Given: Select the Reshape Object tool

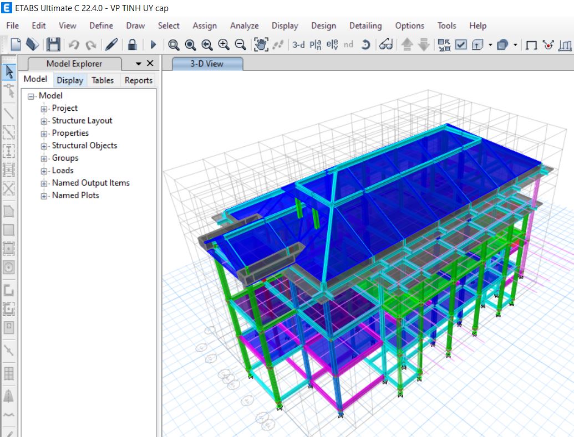Looking at the screenshot, I should [x=9, y=91].
